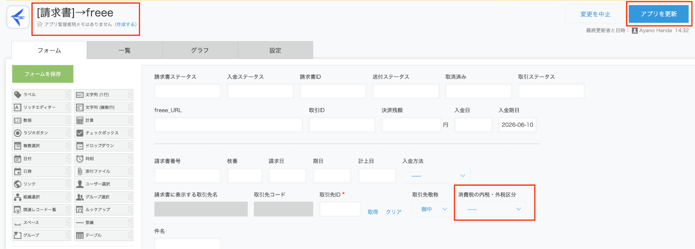Viewport: 695px width, 249px height.
Task: Switch to the 一覧 tab
Action: [x=125, y=50]
